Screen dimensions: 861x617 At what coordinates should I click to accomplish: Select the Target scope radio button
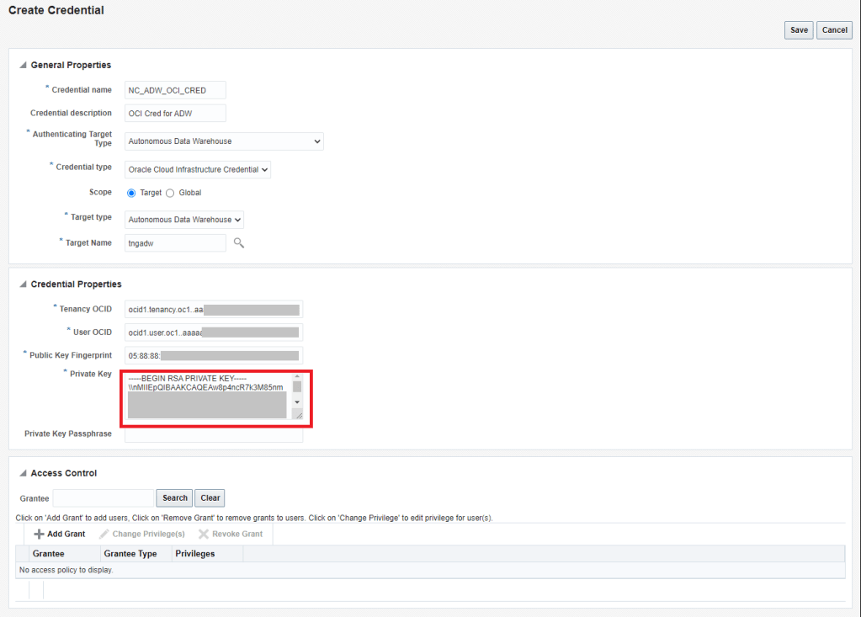(x=131, y=193)
